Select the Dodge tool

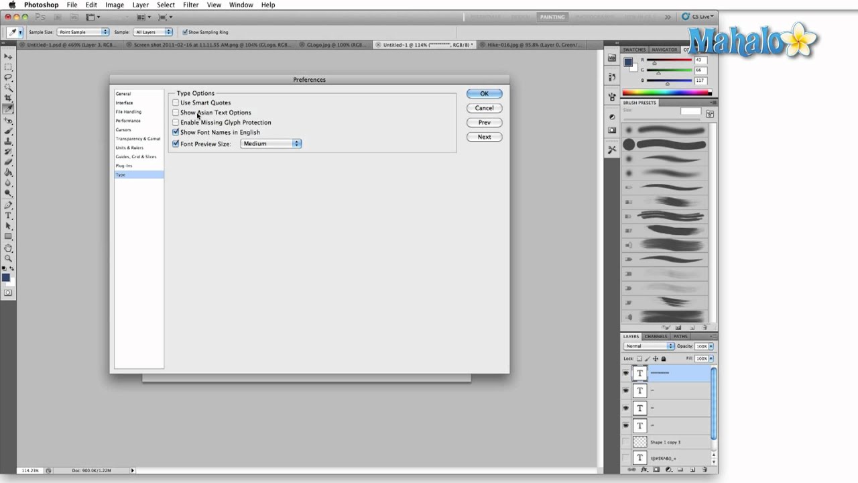[9, 193]
